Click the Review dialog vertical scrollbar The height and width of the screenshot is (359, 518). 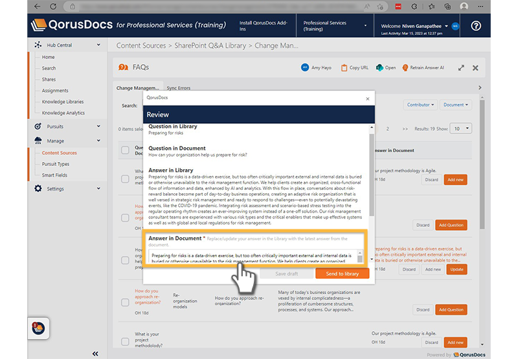click(x=372, y=174)
